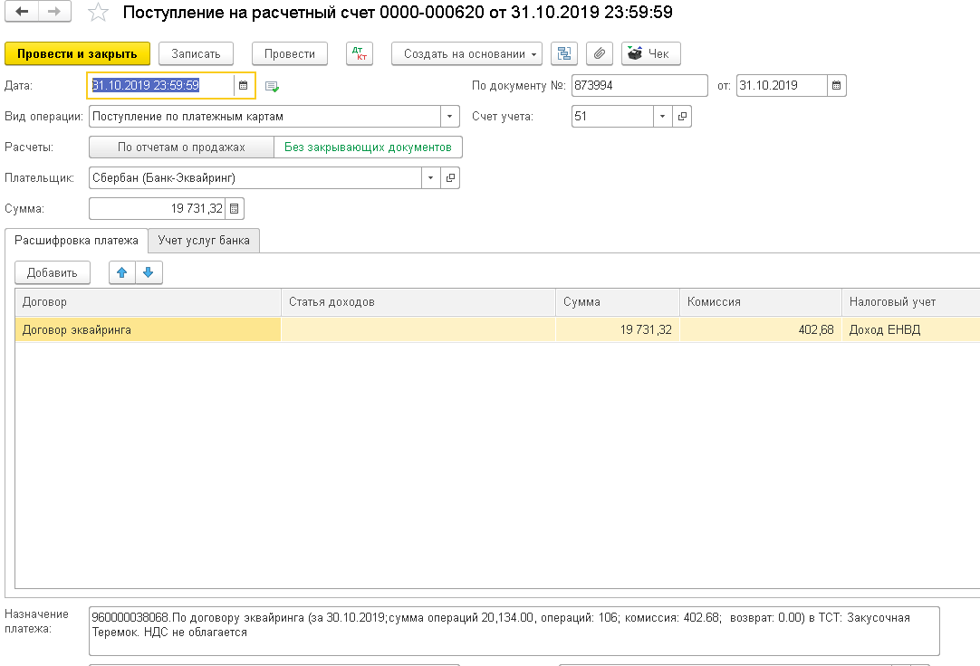Move row down with blue arrow
980x666 pixels.
[x=149, y=272]
